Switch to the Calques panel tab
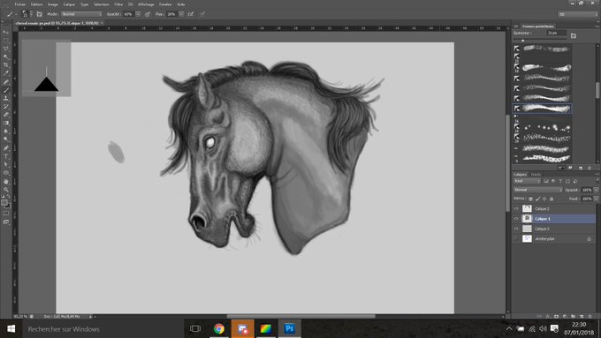The image size is (601, 338). (x=520, y=174)
